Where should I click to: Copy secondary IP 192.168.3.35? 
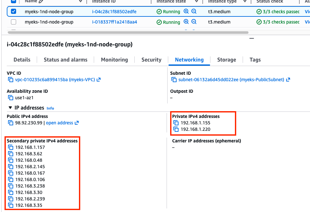coord(11,205)
